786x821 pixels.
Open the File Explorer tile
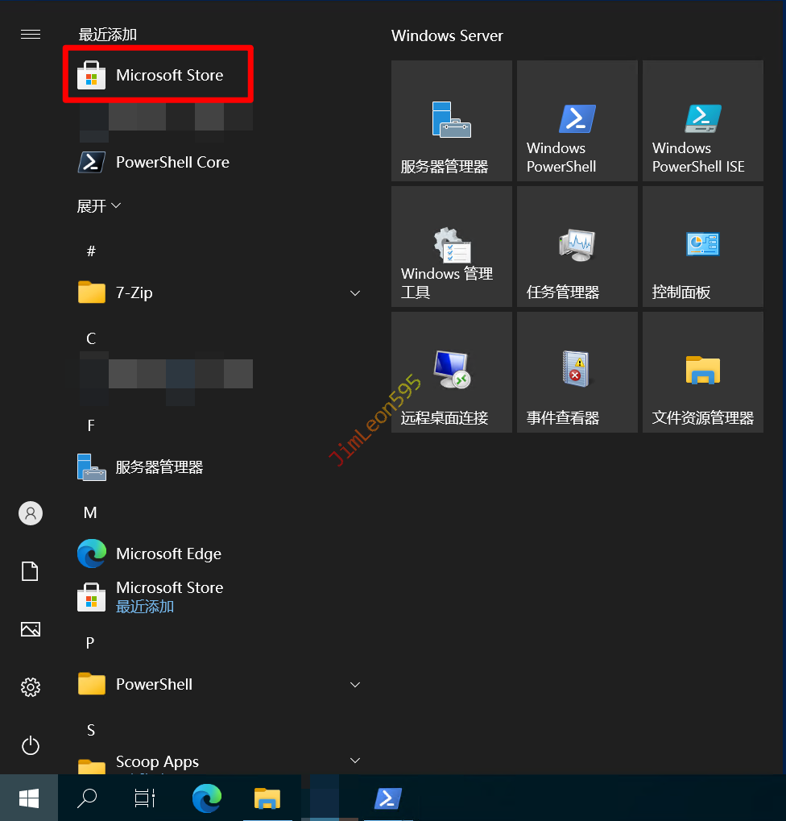pyautogui.click(x=703, y=372)
